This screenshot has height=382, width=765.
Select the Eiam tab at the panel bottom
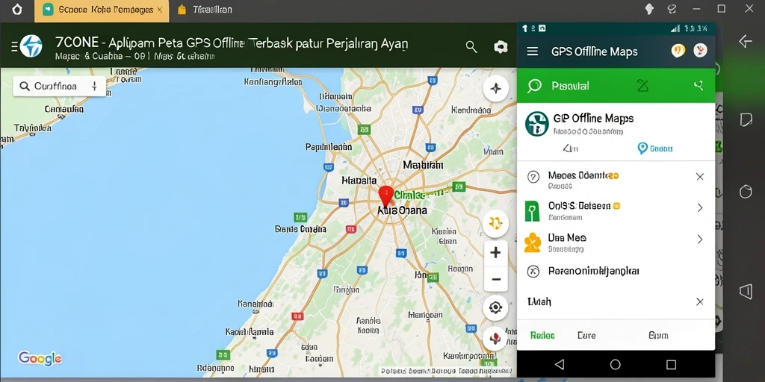[x=658, y=335]
